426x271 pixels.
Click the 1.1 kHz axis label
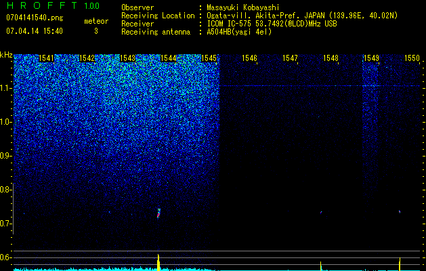pos(5,88)
